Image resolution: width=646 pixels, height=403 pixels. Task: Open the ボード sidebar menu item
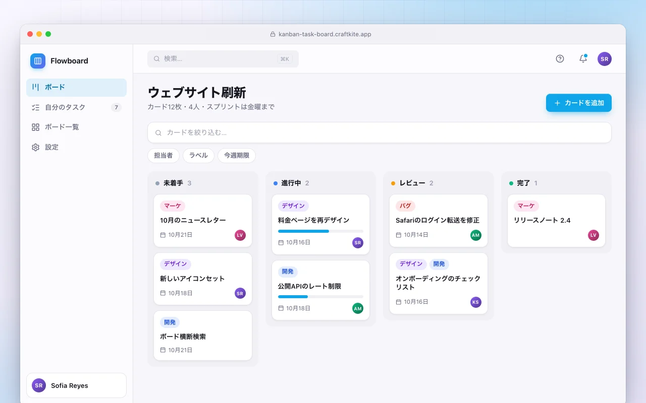pos(76,87)
